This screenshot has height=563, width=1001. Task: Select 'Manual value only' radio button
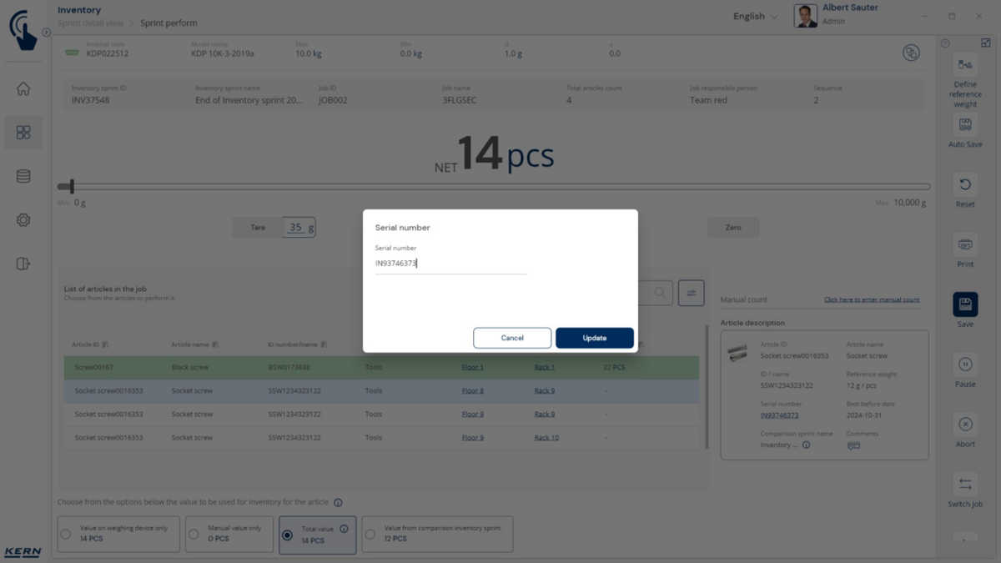[x=194, y=535]
